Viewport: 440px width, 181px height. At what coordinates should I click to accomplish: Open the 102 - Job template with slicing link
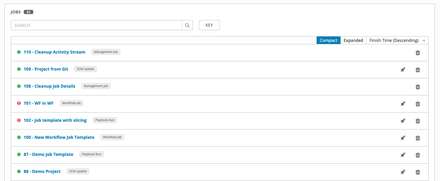pos(55,120)
